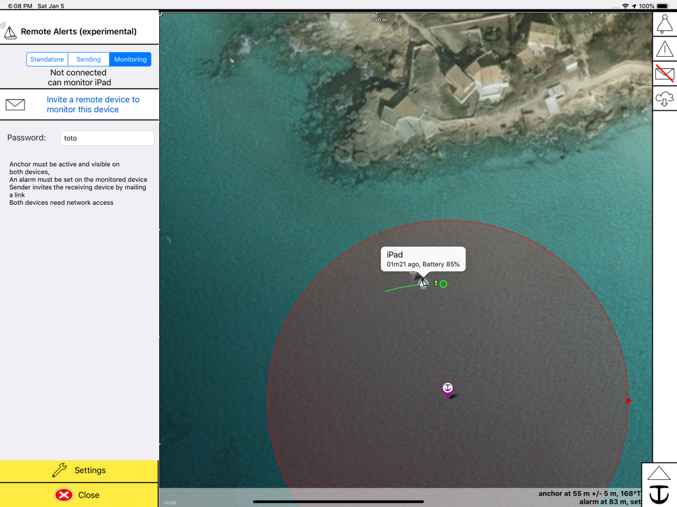Image resolution: width=677 pixels, height=507 pixels.
Task: Tap the 'anchor at 55 m' status text
Action: coord(590,493)
